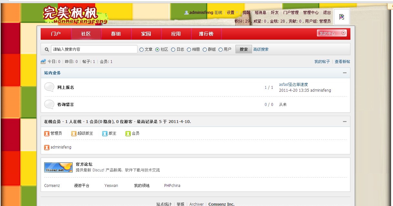
Task: Click the user avatar image at top right
Action: [342, 17]
